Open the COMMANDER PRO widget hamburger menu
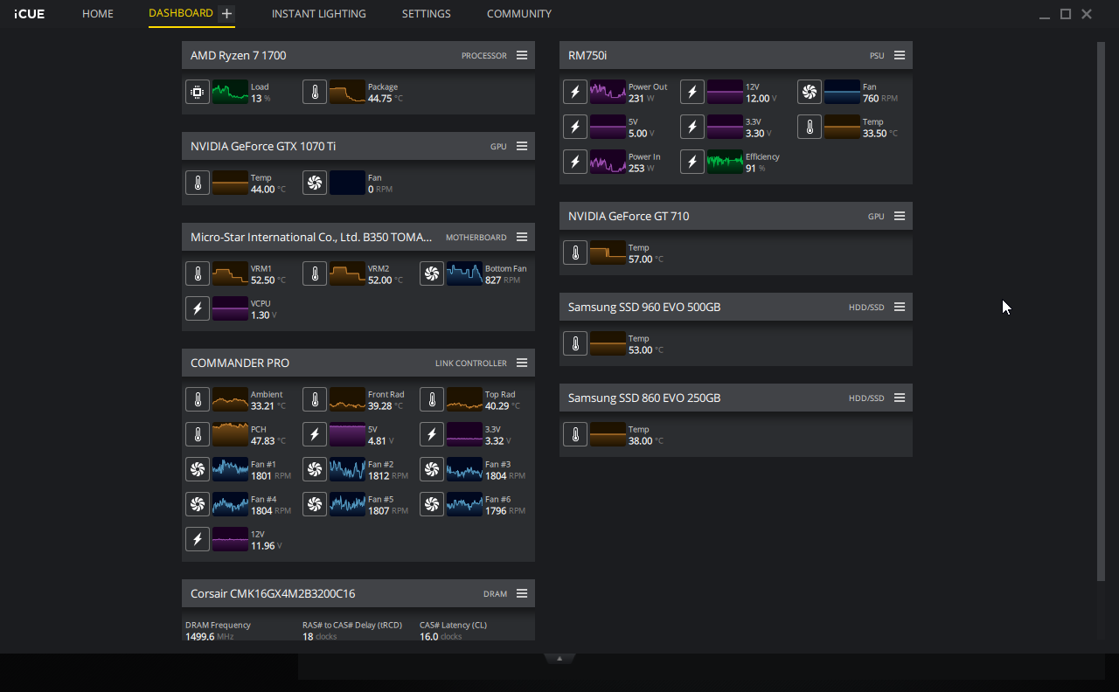The height and width of the screenshot is (692, 1119). (x=522, y=363)
